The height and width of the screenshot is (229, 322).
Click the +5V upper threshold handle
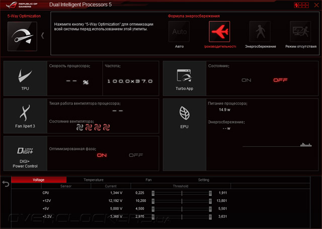point(210,209)
